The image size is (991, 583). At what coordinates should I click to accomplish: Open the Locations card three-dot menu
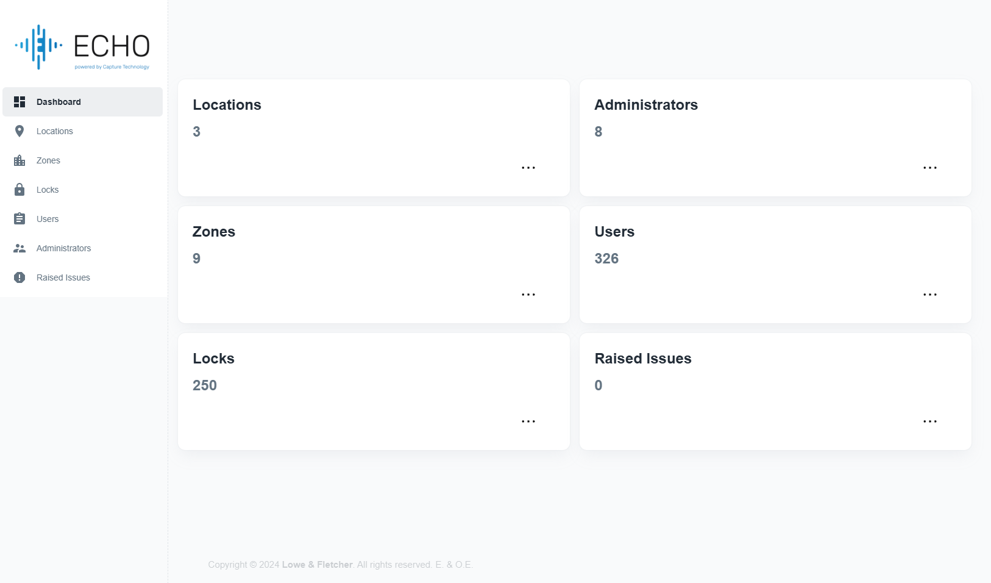pos(528,168)
